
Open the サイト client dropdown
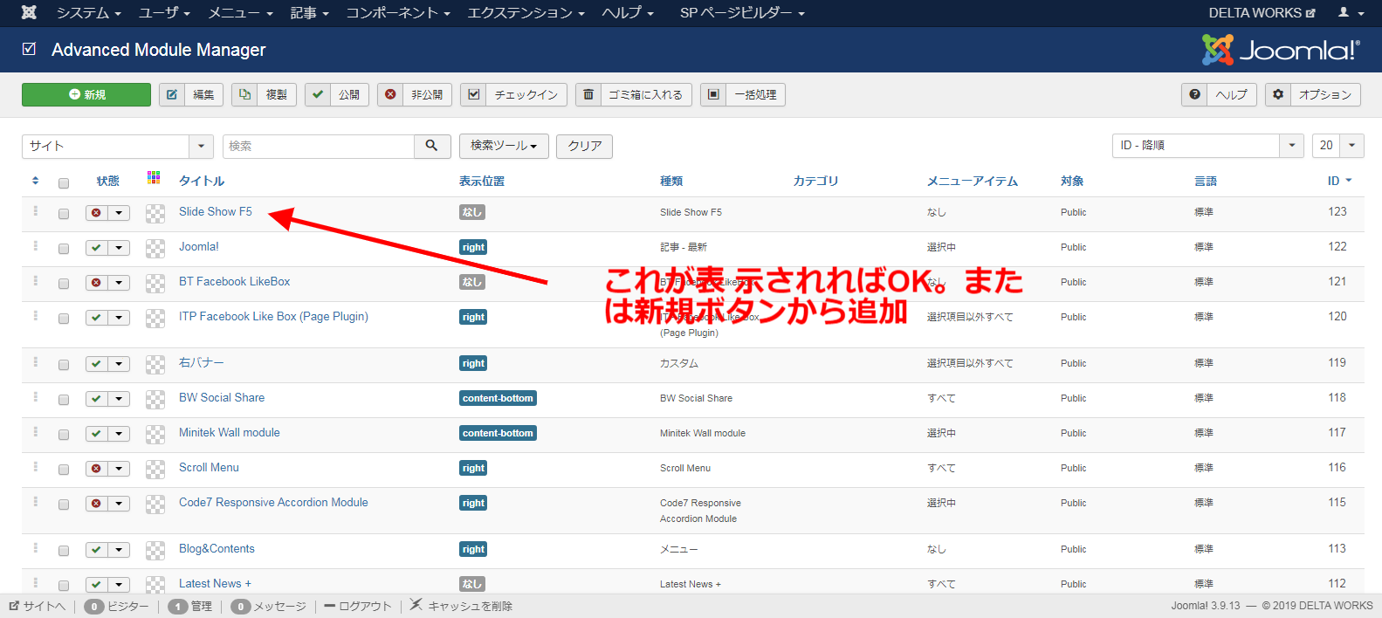click(x=118, y=146)
